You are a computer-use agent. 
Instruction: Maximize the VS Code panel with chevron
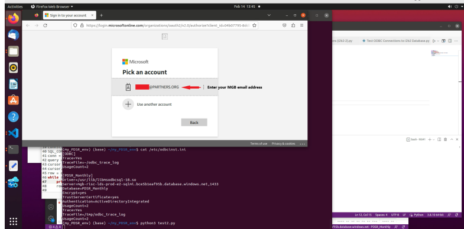pyautogui.click(x=452, y=139)
